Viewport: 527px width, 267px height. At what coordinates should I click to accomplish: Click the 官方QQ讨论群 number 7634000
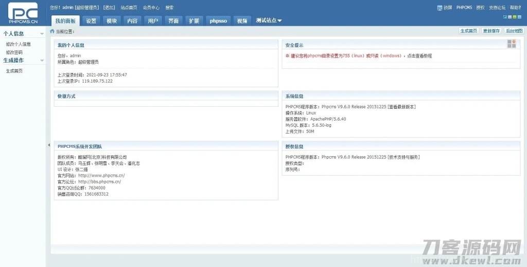(x=97, y=188)
